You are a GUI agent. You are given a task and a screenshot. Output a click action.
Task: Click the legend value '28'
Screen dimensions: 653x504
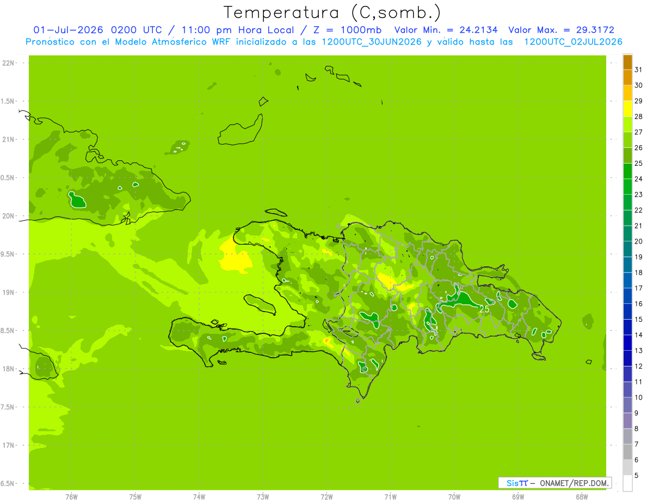tap(638, 116)
